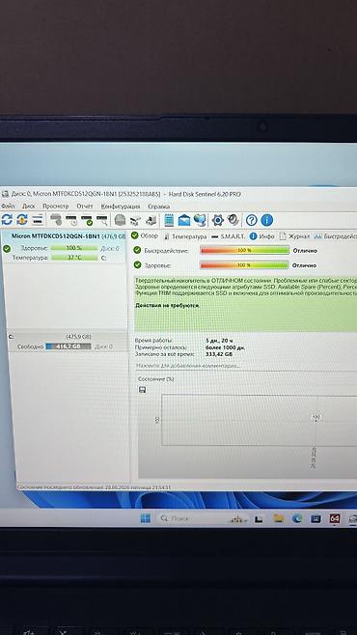Open the Конфигурация menu
This screenshot has height=635, width=357.
tap(121, 206)
